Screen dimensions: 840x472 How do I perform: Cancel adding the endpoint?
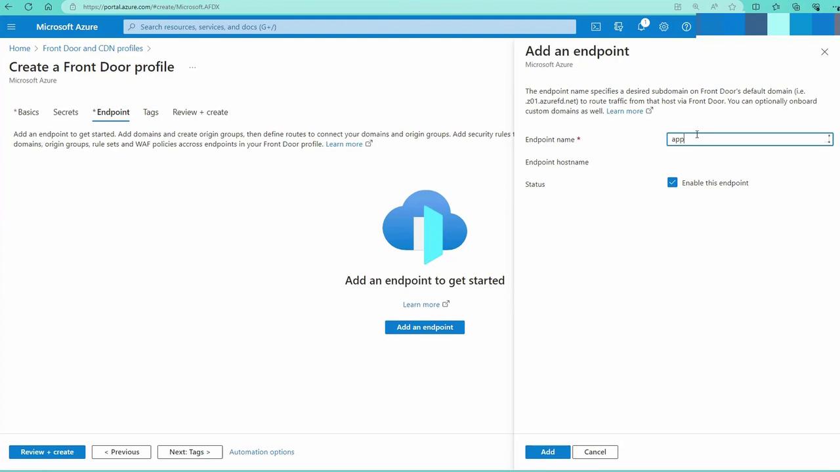[595, 452]
